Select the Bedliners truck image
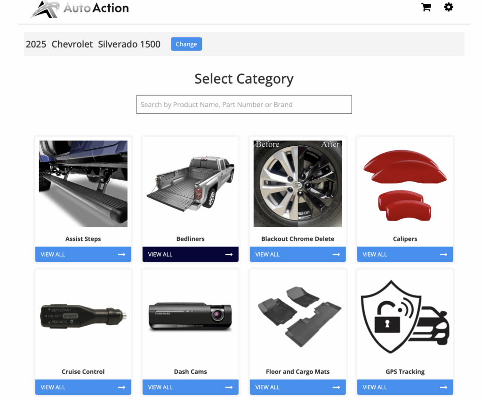This screenshot has width=482, height=400. pyautogui.click(x=190, y=184)
